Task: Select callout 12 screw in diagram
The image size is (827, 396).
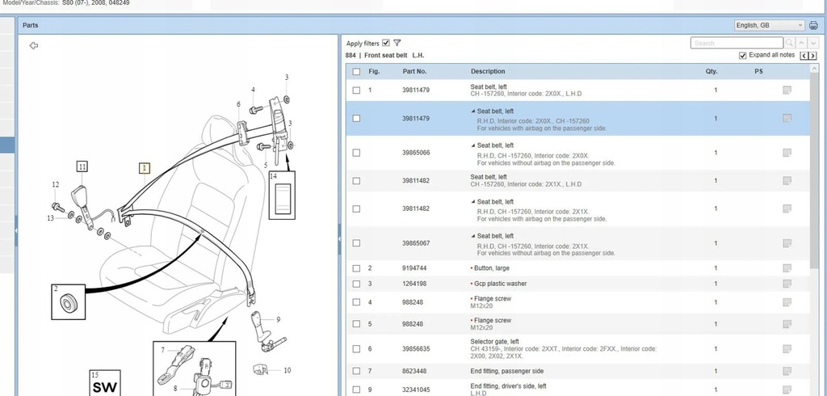Action: pyautogui.click(x=56, y=184)
